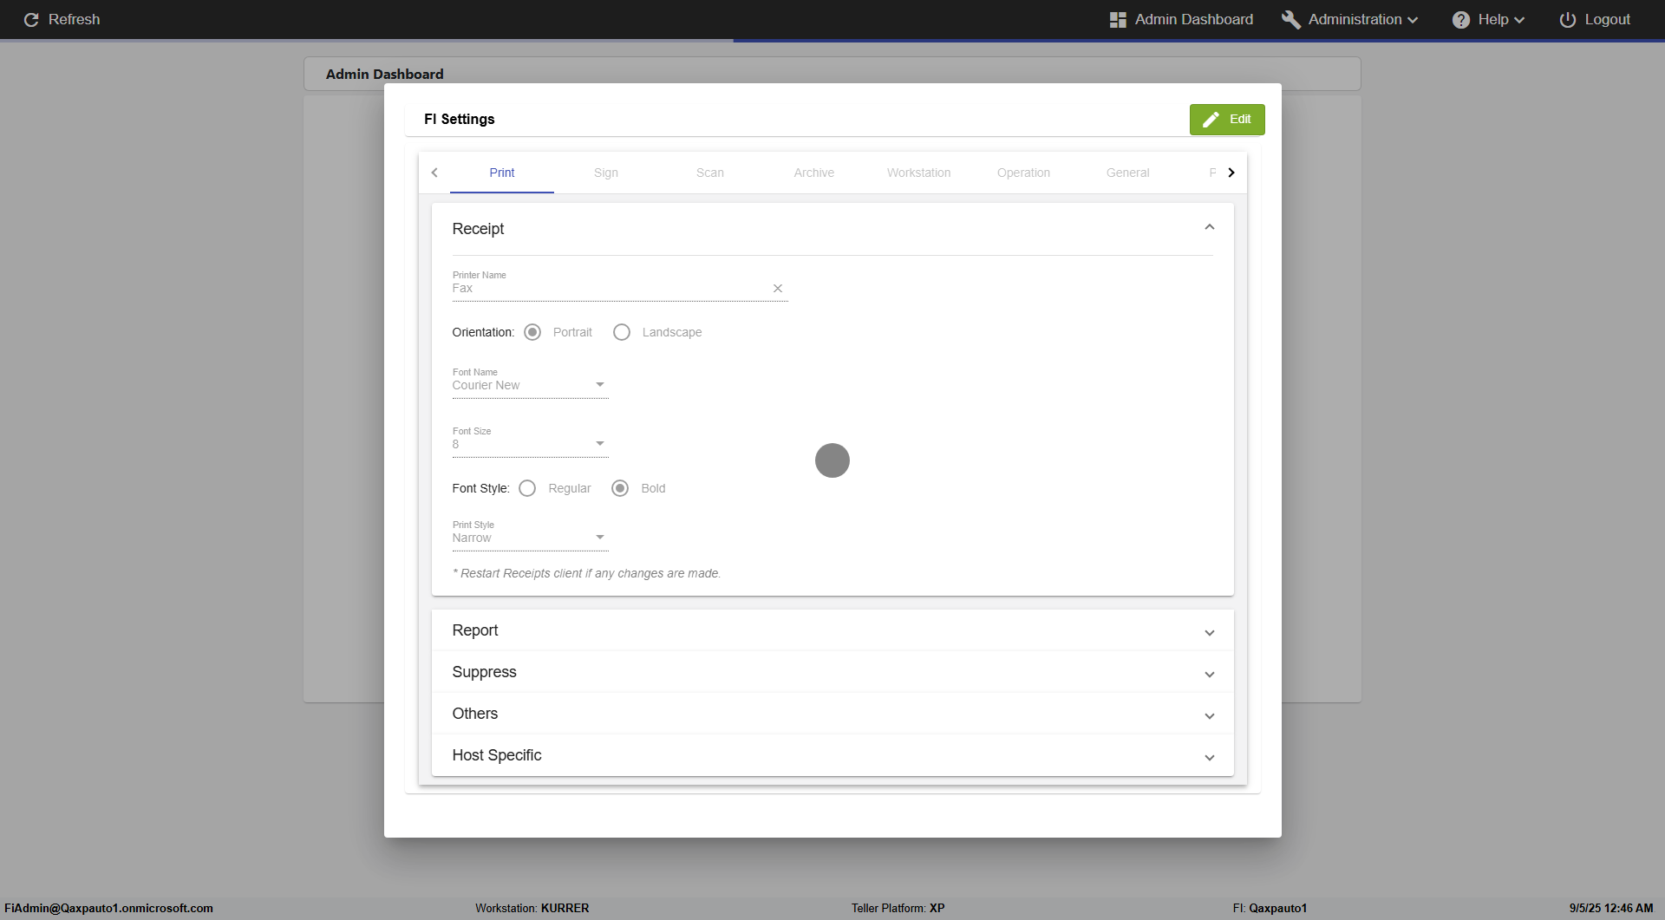Click the Admin Dashboard grid icon
Viewport: 1665px width, 920px height.
point(1118,19)
